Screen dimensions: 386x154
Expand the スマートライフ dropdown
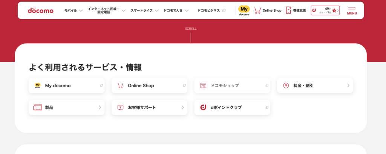point(144,11)
